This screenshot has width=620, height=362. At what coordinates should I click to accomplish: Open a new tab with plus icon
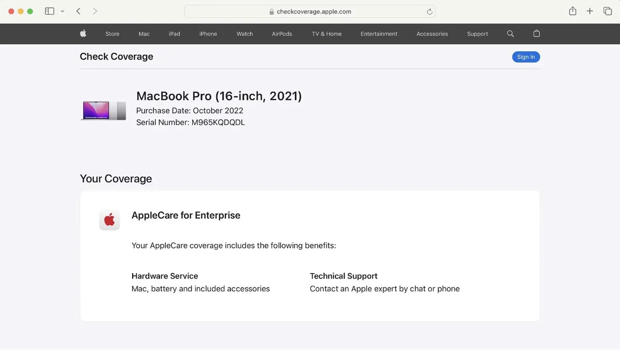click(x=590, y=11)
